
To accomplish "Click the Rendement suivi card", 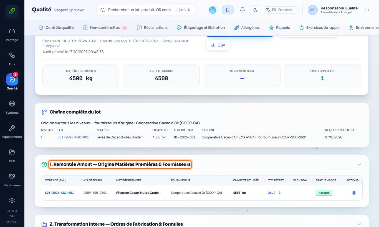I will click(x=242, y=76).
